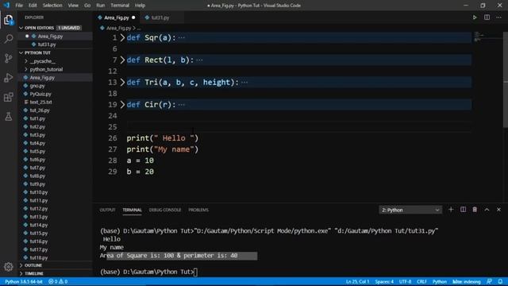Run Python file with play icon

click(475, 17)
